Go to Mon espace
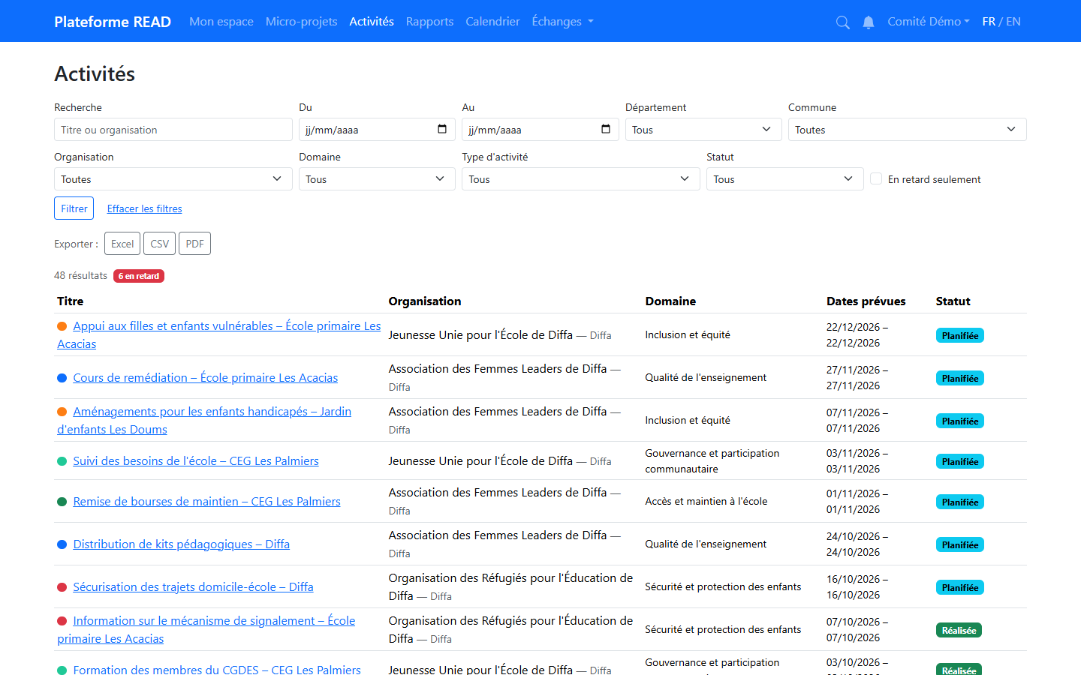The height and width of the screenshot is (675, 1081). (x=221, y=22)
